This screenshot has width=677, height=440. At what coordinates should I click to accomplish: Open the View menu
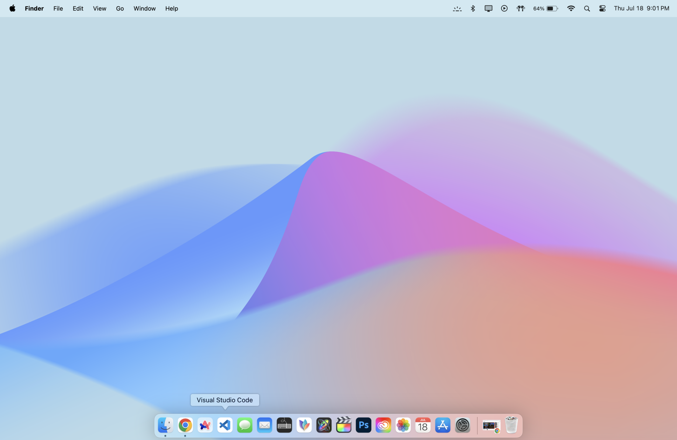(100, 8)
